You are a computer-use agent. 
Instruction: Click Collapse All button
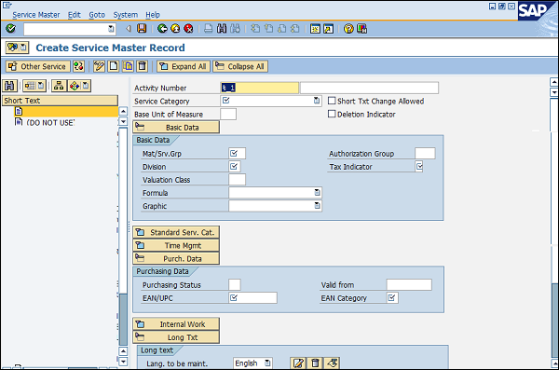(x=240, y=66)
